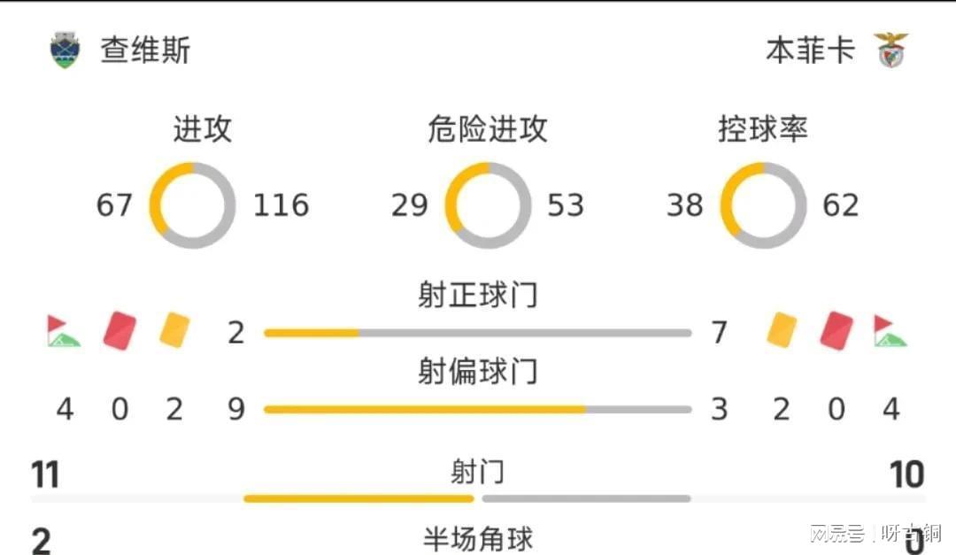The height and width of the screenshot is (555, 956).
Task: Click the 进攻 attack donut chart
Action: coord(193,205)
